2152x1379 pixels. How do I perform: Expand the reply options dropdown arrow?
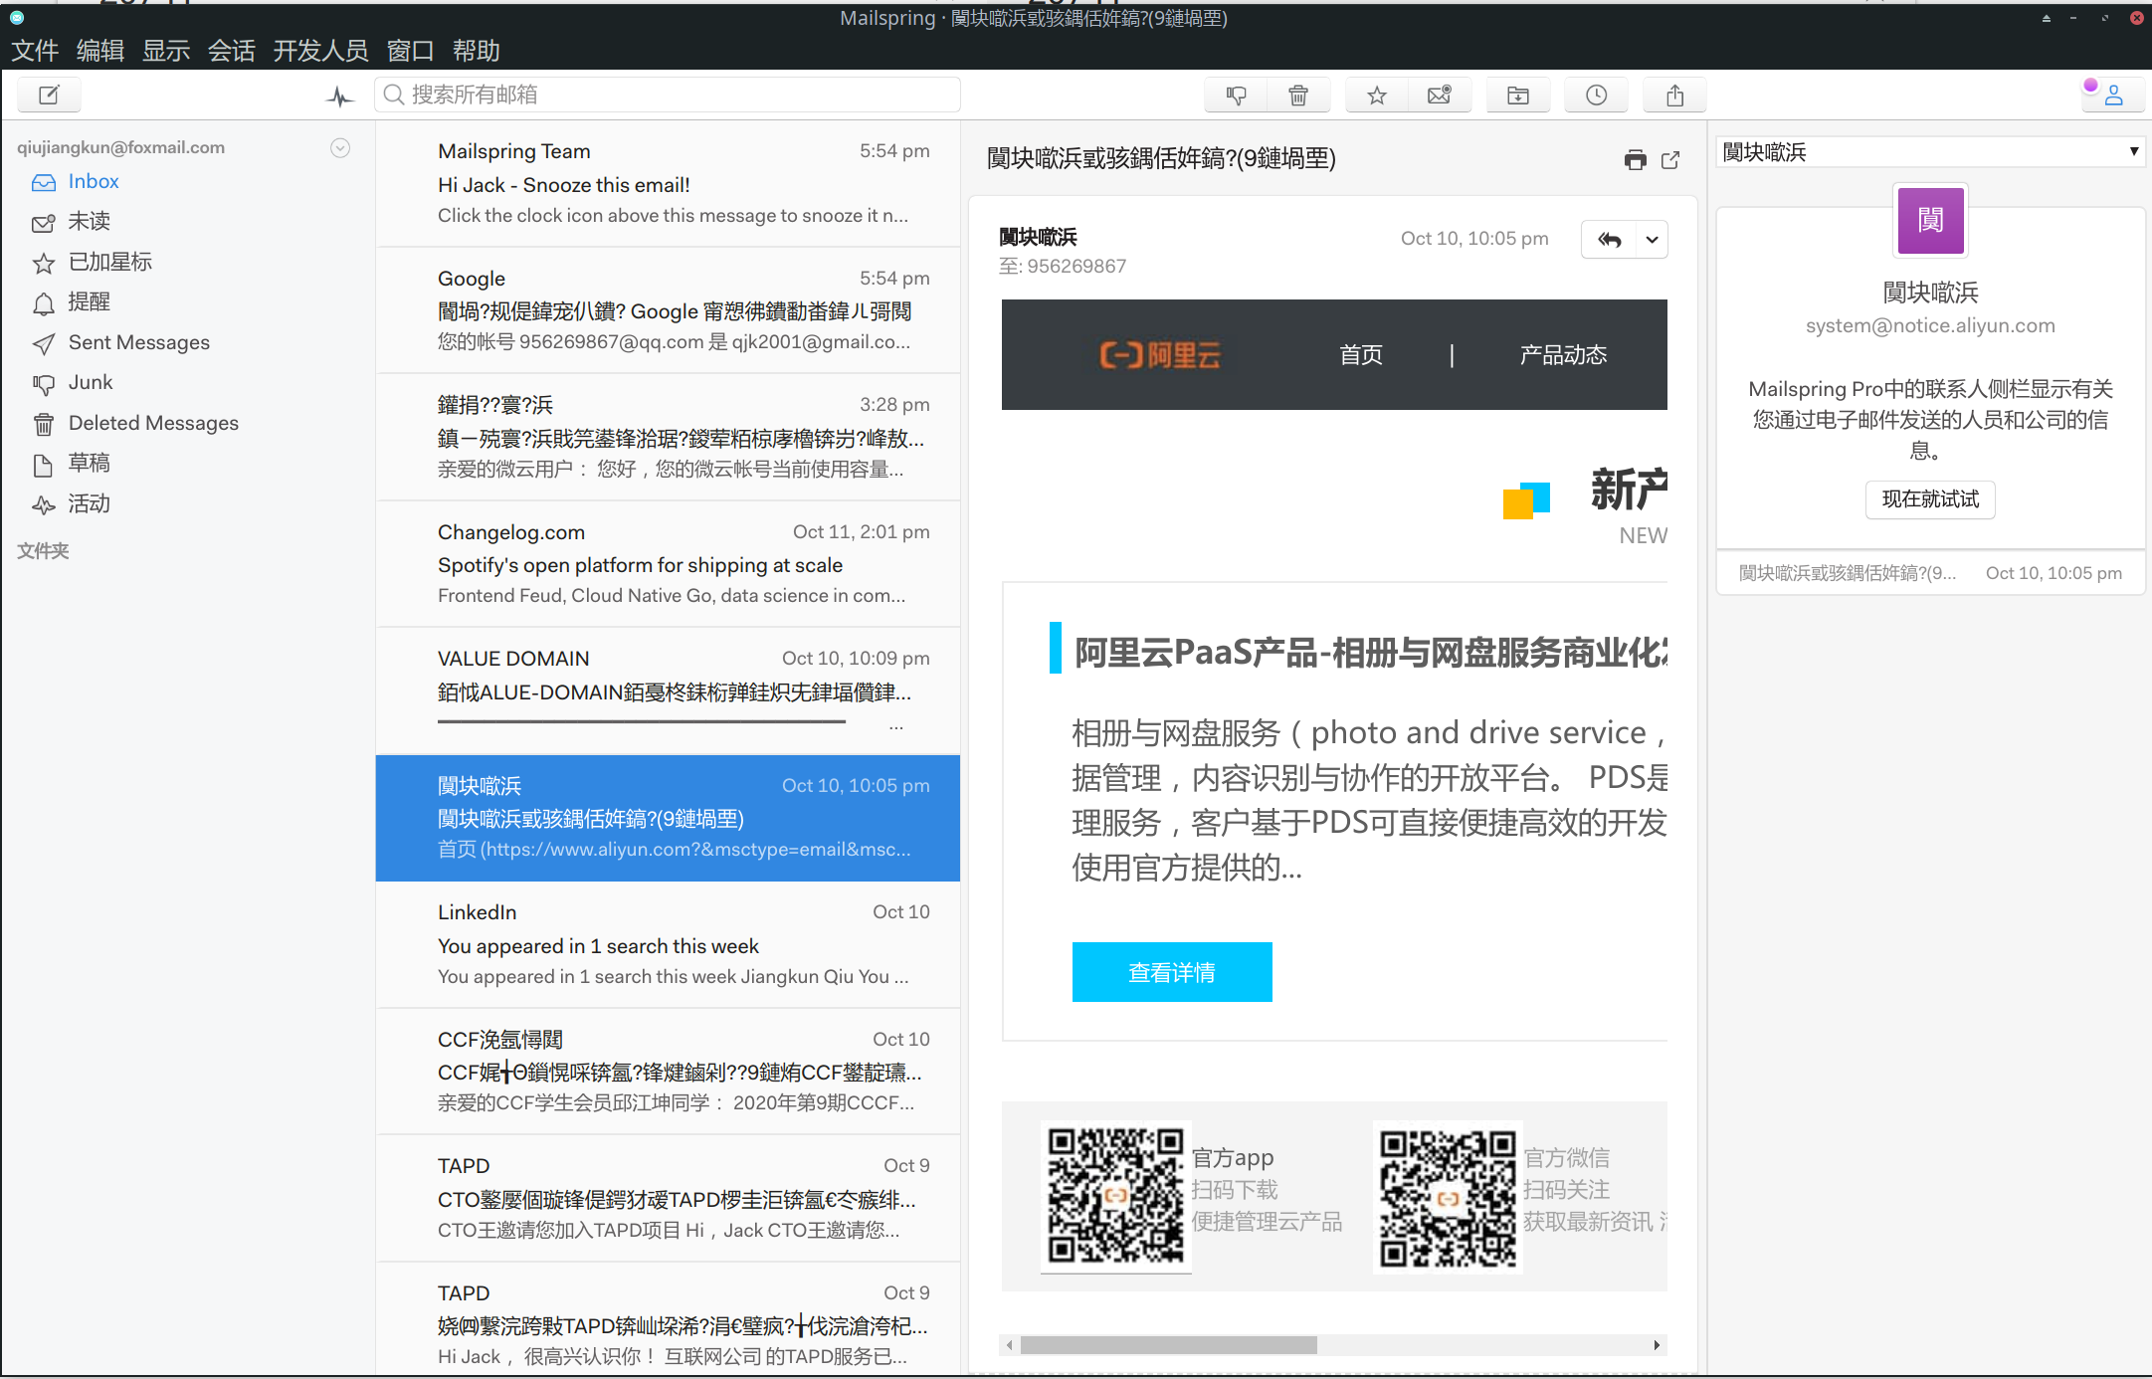[1650, 239]
